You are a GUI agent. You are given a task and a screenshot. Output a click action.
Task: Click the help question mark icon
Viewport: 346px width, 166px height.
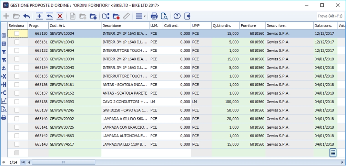click(x=177, y=16)
